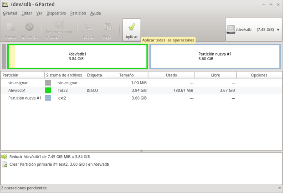Click the Pegar toolbar icon
The image size is (283, 193).
tap(108, 27)
